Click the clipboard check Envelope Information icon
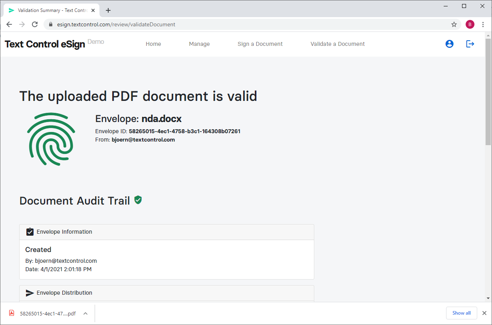The image size is (492, 325). [30, 232]
